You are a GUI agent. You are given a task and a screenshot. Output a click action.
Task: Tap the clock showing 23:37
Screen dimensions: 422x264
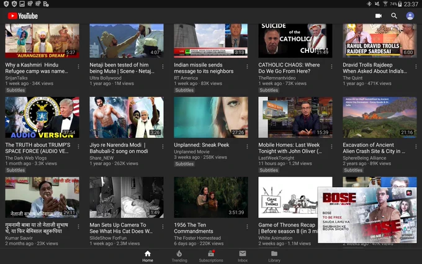click(411, 4)
